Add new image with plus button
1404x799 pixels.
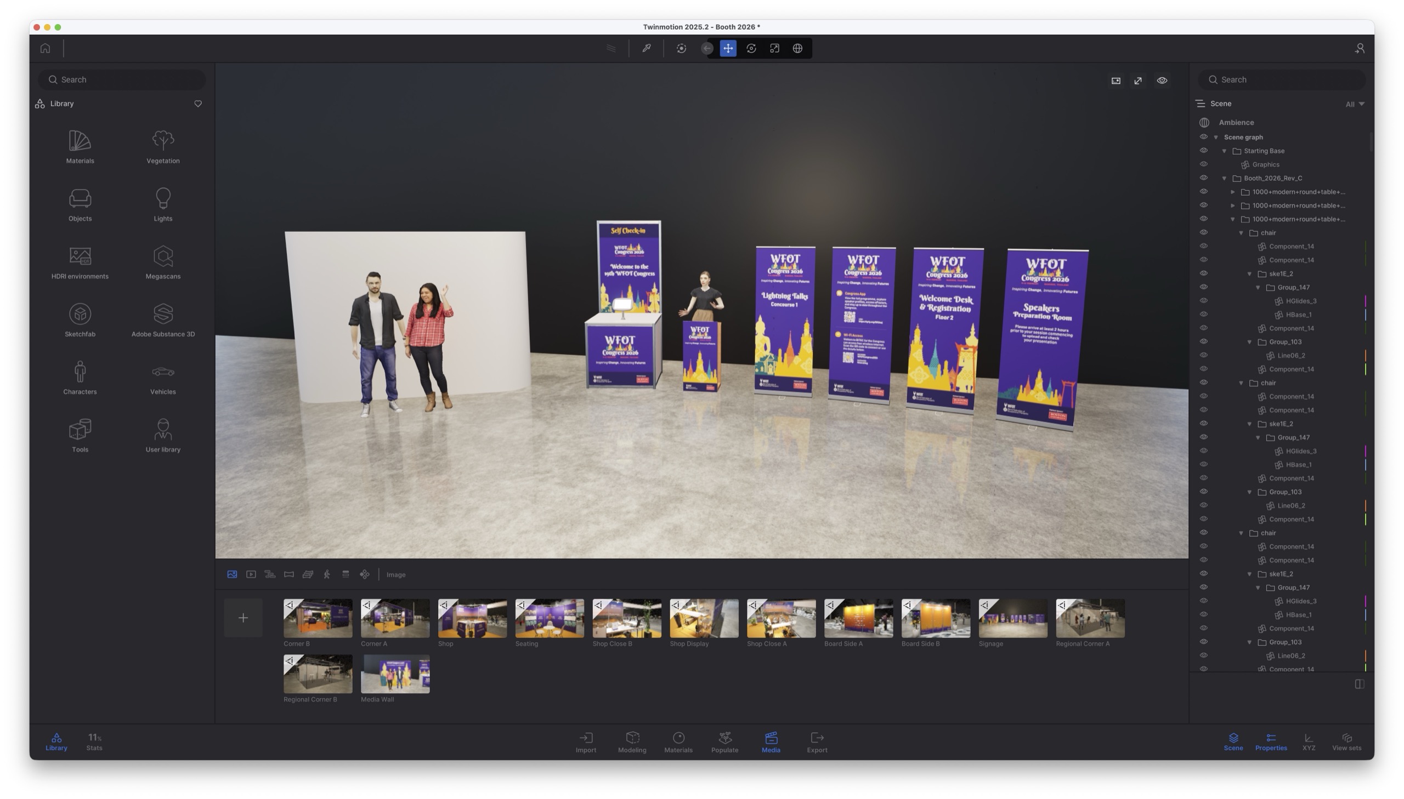pyautogui.click(x=244, y=618)
